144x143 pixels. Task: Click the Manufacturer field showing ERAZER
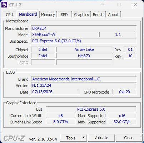(x=84, y=28)
